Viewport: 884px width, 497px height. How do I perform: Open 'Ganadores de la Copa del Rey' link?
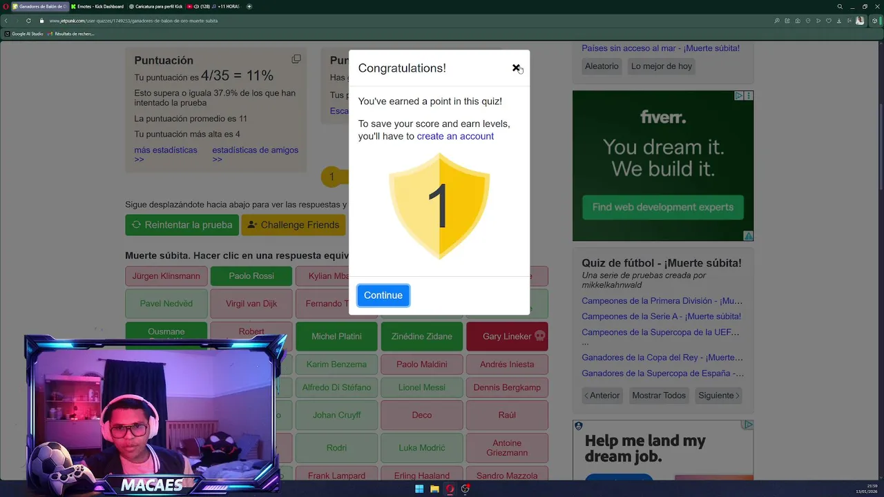click(662, 358)
